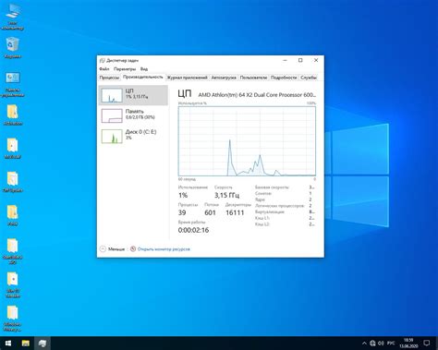The height and width of the screenshot is (350, 438).
Task: Go to the Подробности tab
Action: point(284,78)
